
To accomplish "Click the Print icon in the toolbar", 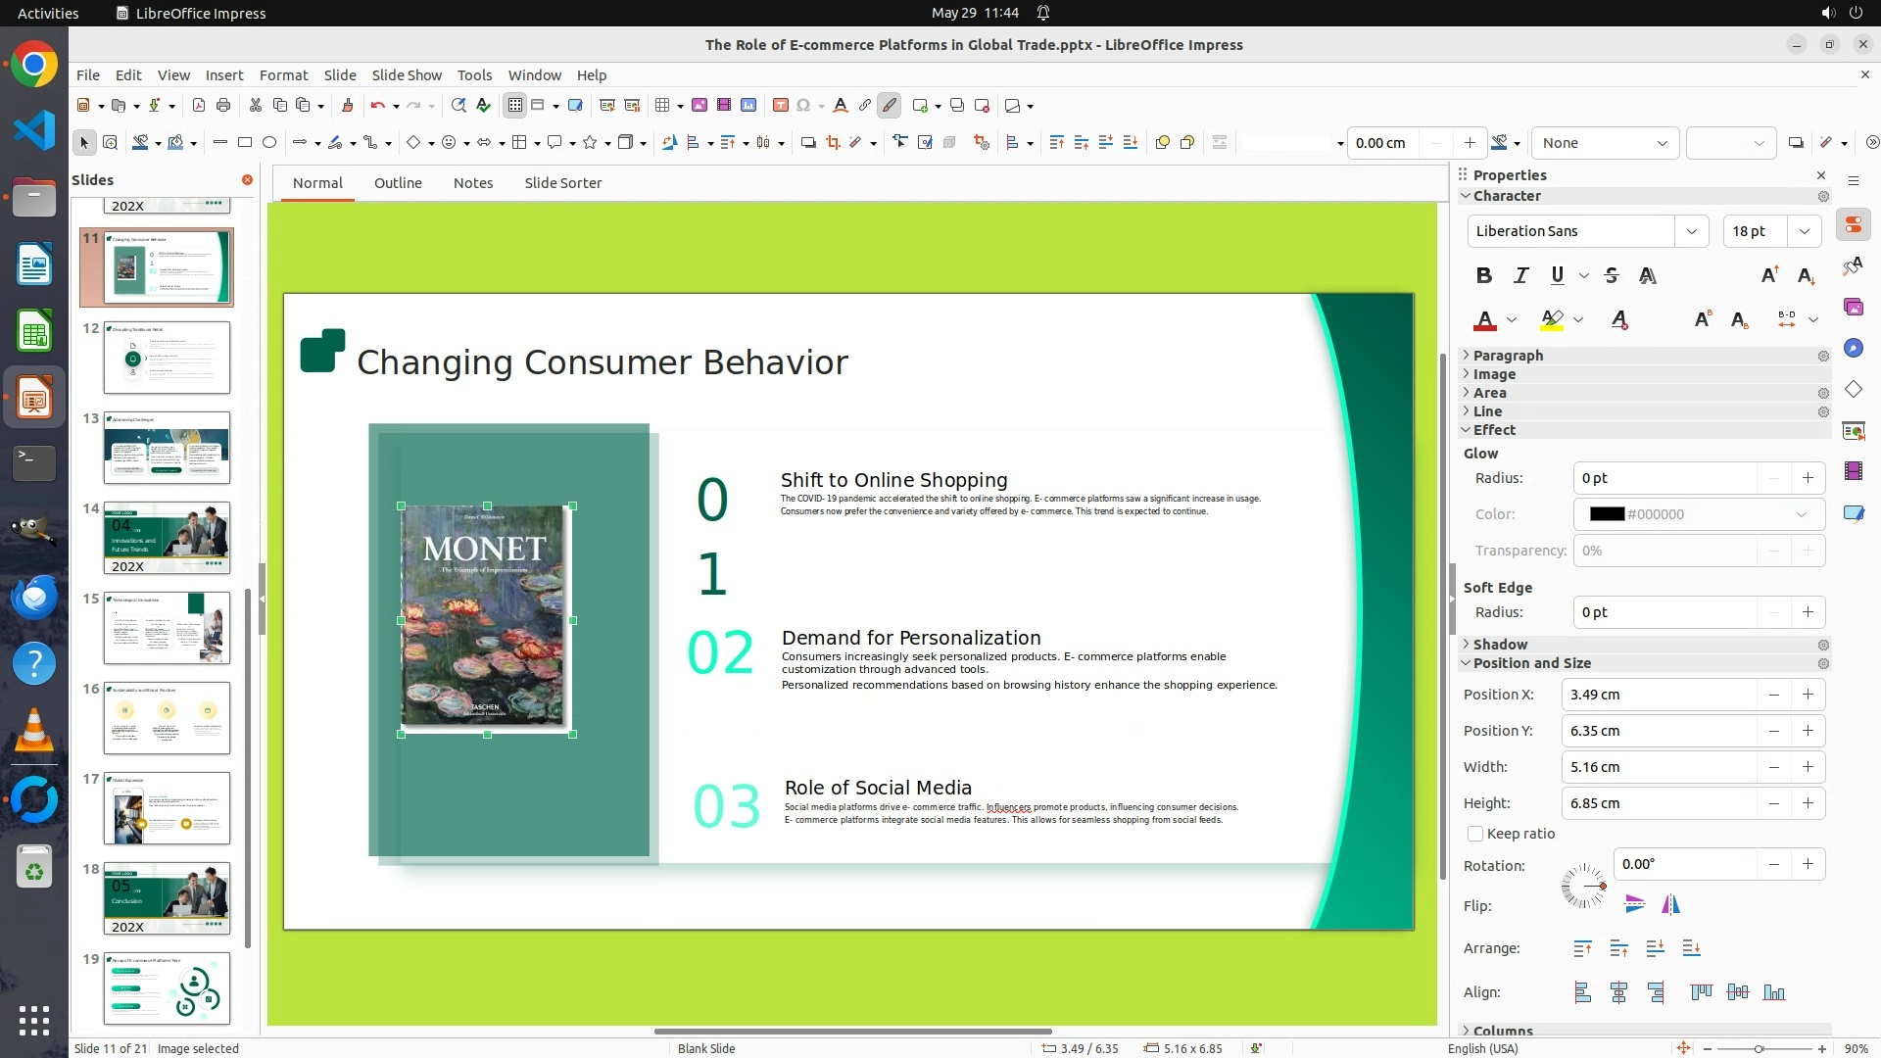I will [223, 106].
